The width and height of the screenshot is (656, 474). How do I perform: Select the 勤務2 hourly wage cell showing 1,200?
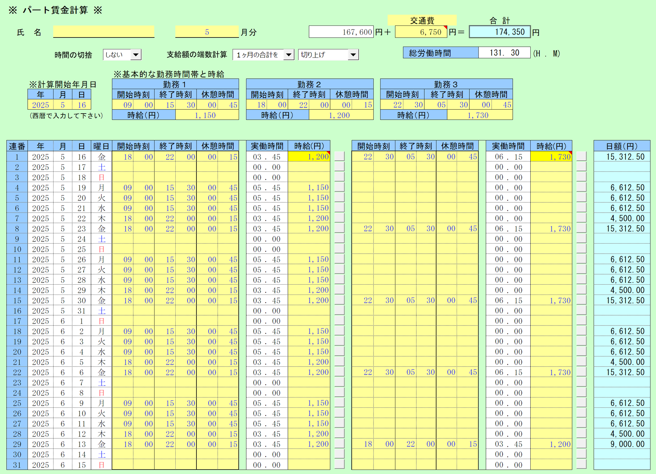point(341,115)
